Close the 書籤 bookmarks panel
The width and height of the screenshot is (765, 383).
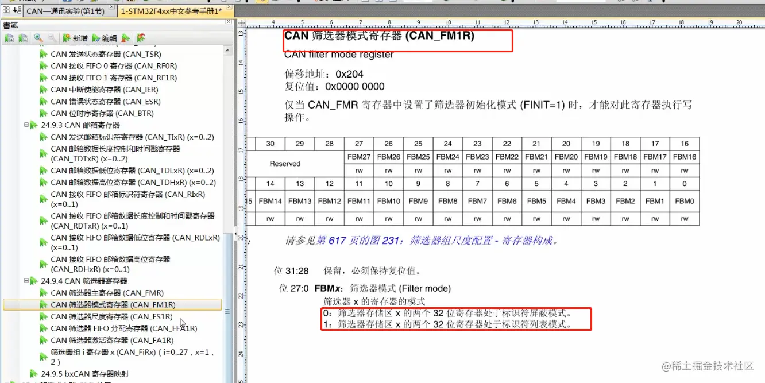point(229,22)
